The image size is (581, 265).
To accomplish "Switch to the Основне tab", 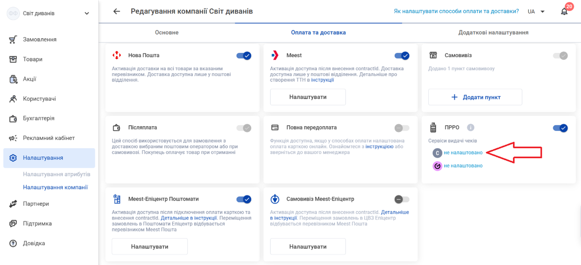I will pyautogui.click(x=167, y=32).
